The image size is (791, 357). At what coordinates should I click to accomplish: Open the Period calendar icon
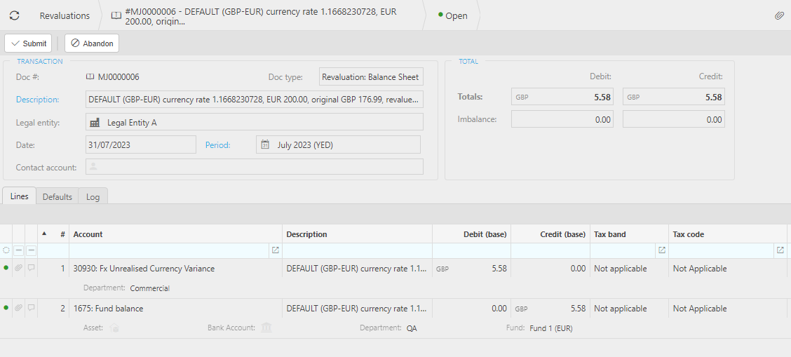265,144
